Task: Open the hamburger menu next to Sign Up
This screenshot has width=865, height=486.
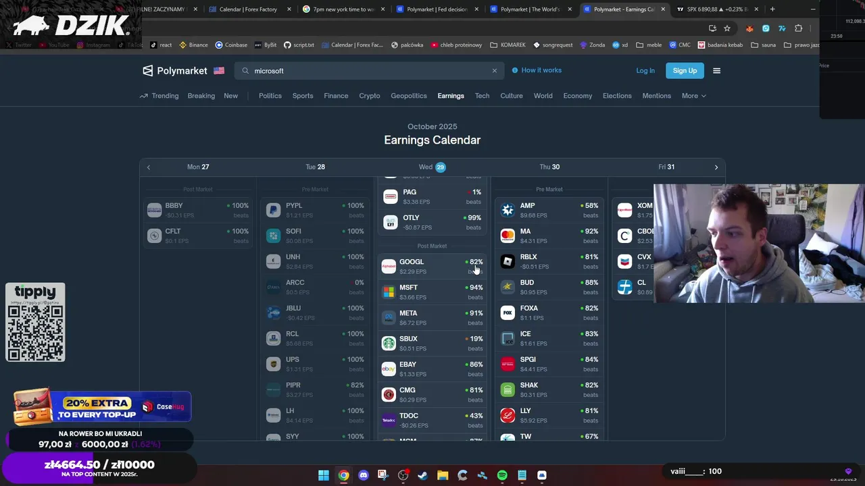Action: click(x=717, y=71)
